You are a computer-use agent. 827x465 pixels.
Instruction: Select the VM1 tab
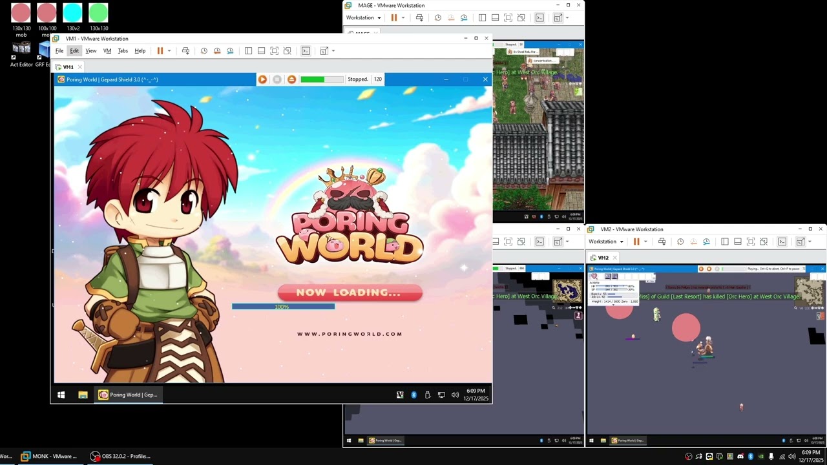pos(68,67)
